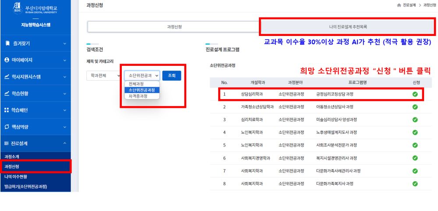Screen dimensions: 438x211
Task: Click green apply check for 노후생애설계지도사 과정
Action: 415,132
